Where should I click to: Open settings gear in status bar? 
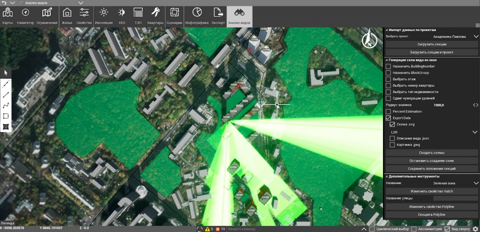tap(475, 229)
